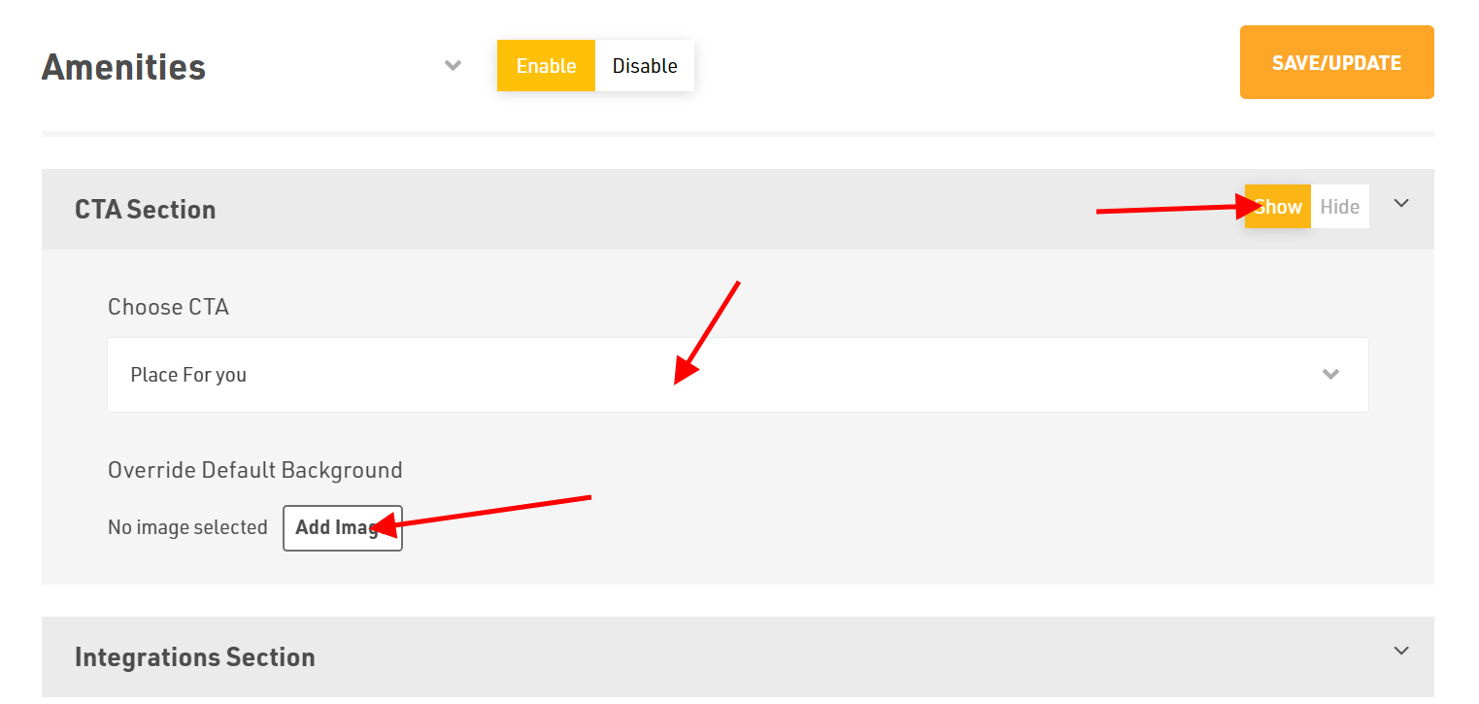Set the CTA Section to Show
Screen dimensions: 1479x704
pyautogui.click(x=1278, y=207)
